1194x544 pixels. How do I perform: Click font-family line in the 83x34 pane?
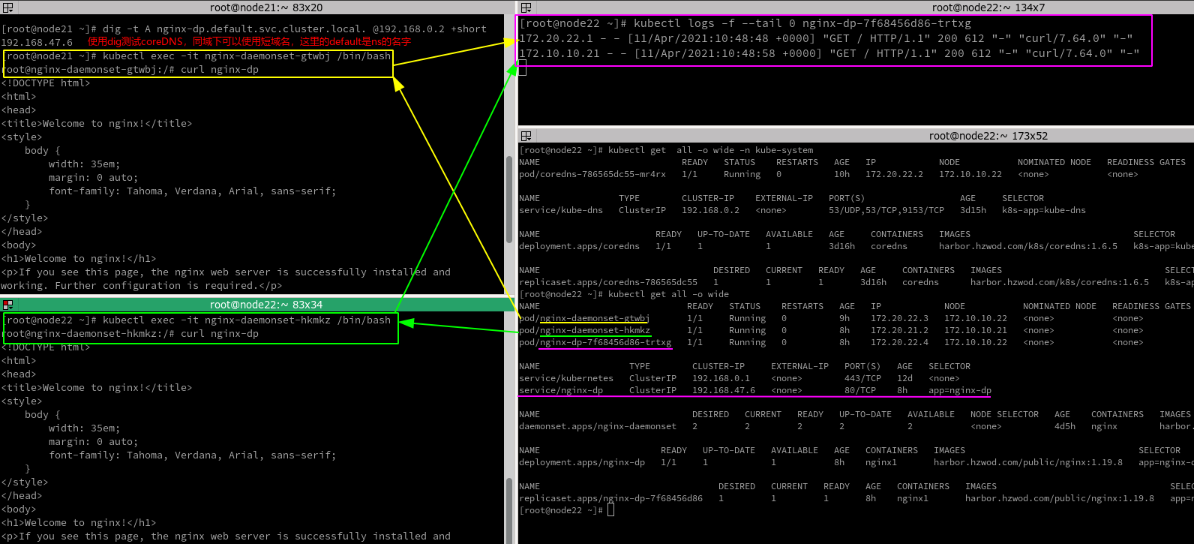coord(193,455)
